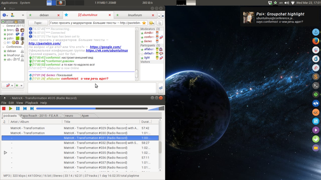The width and height of the screenshot is (321, 180).
Task: Click the Psi+ info menu icon
Action: [x=5, y=15]
